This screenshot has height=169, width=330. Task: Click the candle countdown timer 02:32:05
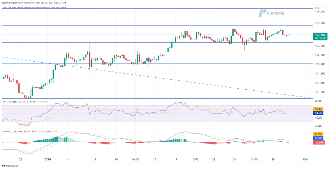[320, 38]
